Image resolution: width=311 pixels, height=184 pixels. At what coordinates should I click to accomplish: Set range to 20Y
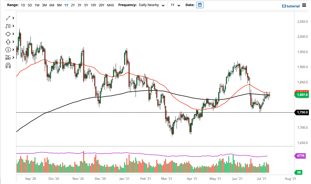click(101, 5)
